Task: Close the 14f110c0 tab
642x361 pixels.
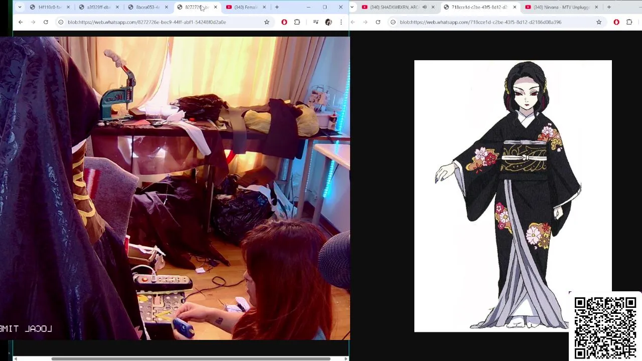Action: (68, 7)
